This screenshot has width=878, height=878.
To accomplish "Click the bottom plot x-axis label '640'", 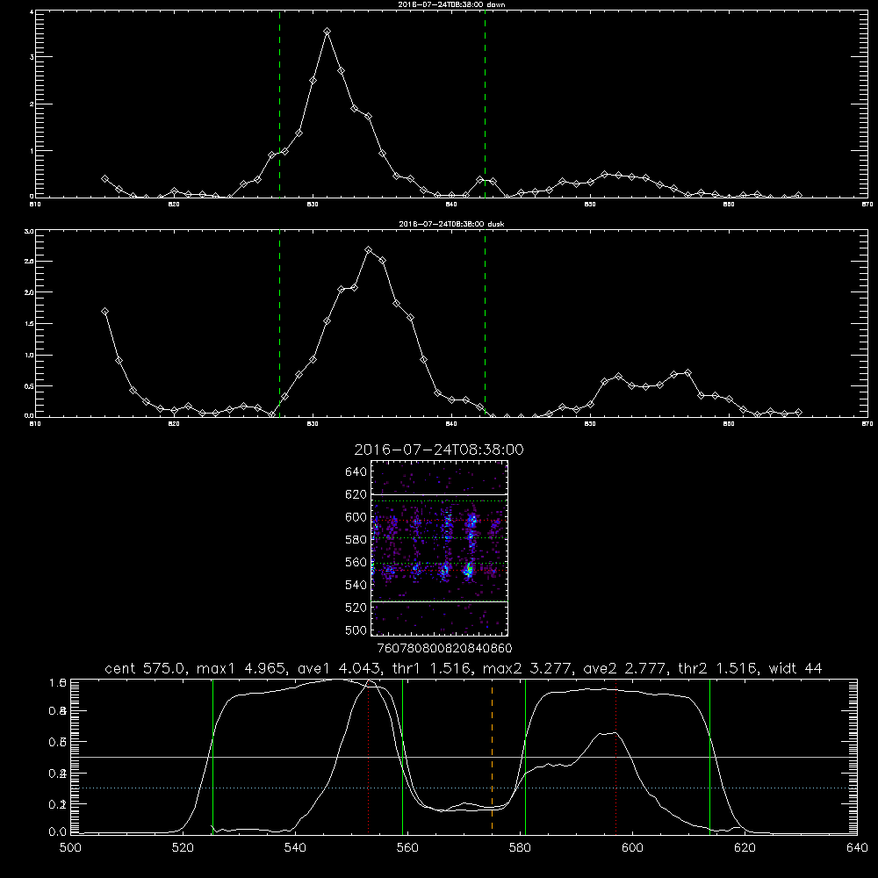I will 857,848.
